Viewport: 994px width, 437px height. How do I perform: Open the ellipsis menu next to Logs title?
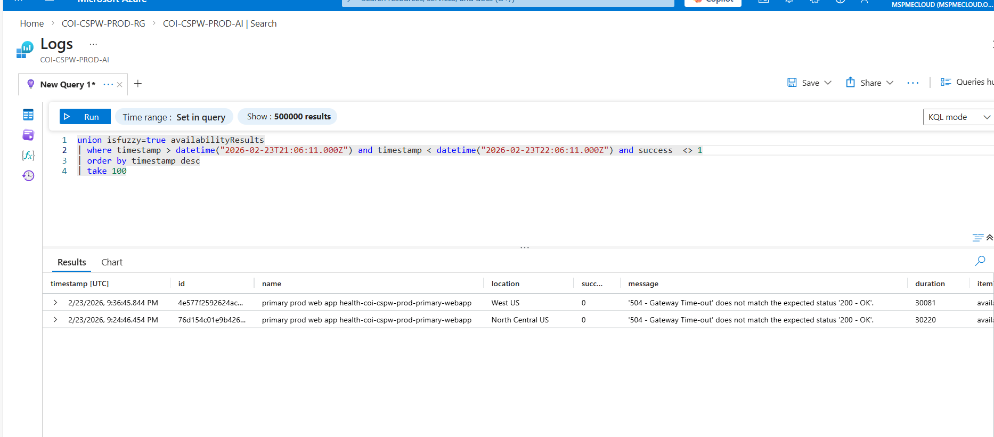click(93, 44)
